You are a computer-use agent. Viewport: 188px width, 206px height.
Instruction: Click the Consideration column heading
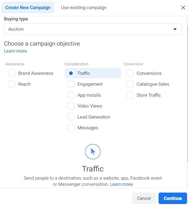tap(77, 64)
